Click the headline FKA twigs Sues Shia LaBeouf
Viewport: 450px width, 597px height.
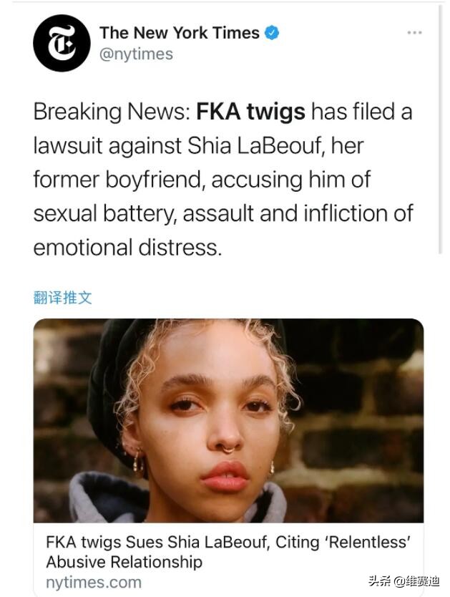pos(157,542)
